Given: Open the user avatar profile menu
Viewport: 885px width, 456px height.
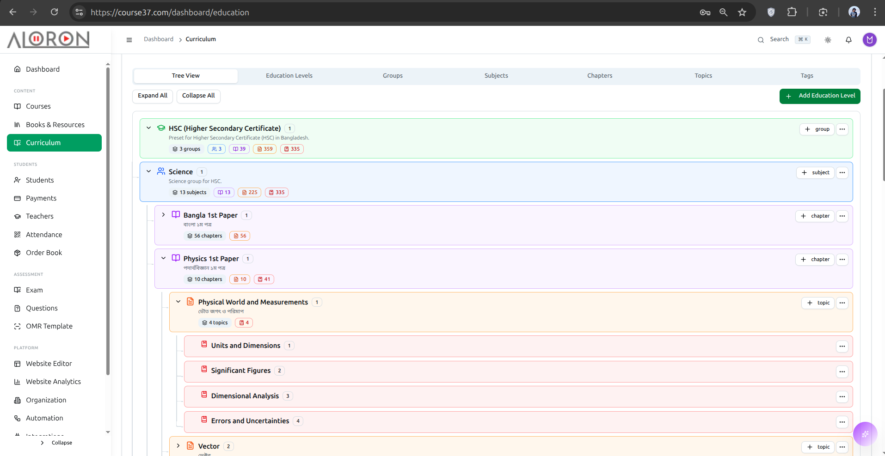Looking at the screenshot, I should [x=869, y=40].
